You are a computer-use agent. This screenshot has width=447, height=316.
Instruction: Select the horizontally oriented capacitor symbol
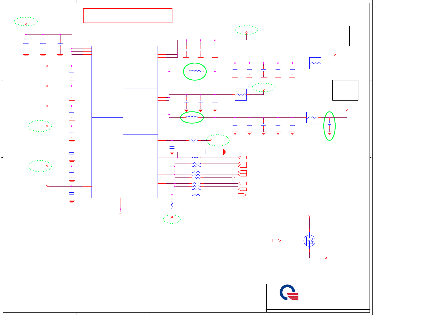(205, 152)
